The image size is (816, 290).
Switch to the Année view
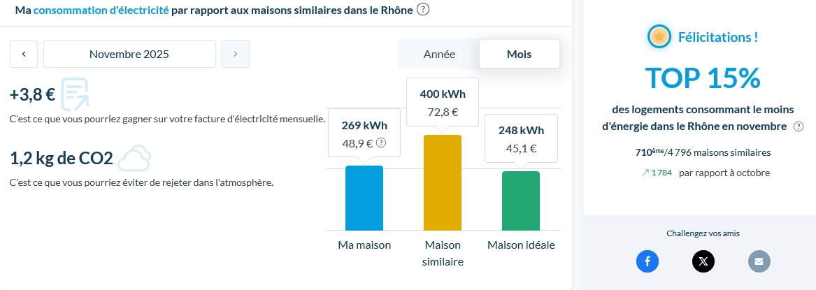[439, 54]
